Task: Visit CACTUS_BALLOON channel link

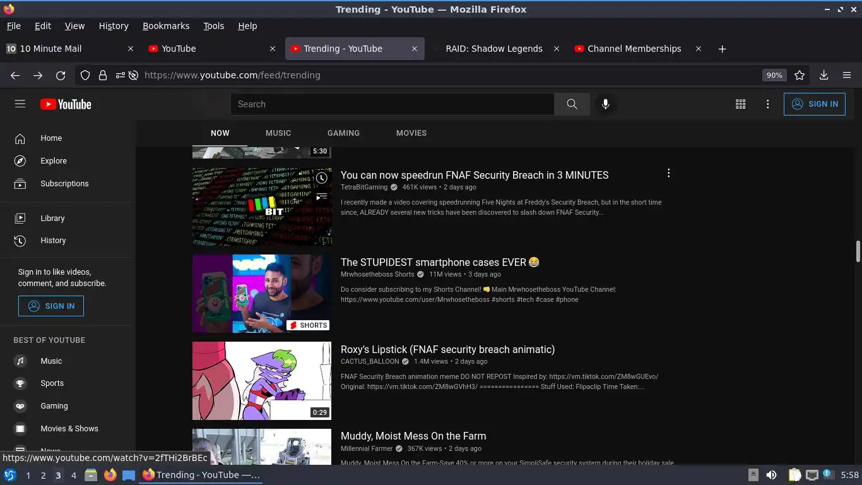Action: click(370, 362)
